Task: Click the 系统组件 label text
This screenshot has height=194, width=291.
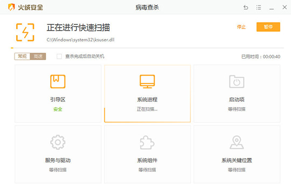Action: 147,161
